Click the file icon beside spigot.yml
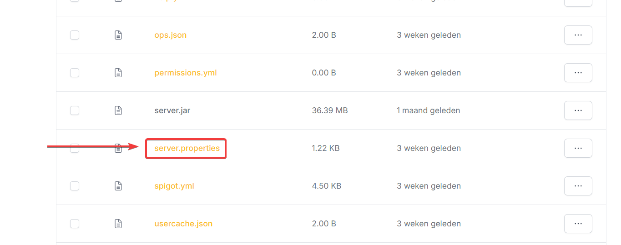621x245 pixels. [118, 186]
